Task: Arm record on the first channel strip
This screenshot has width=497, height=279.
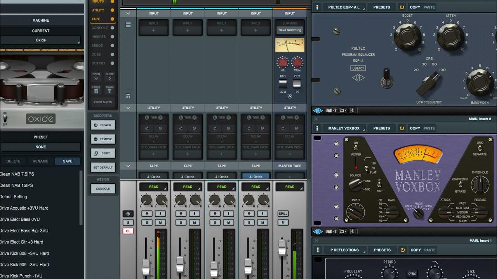Action: pyautogui.click(x=147, y=214)
